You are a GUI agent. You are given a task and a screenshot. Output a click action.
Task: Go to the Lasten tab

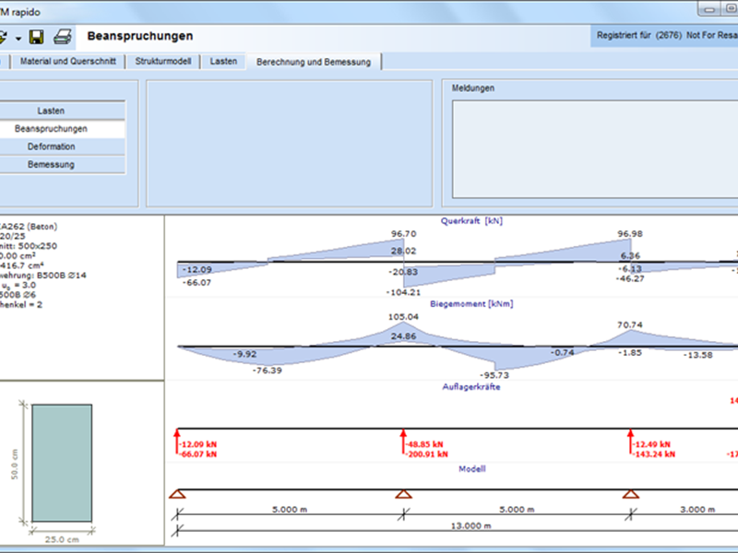point(224,62)
